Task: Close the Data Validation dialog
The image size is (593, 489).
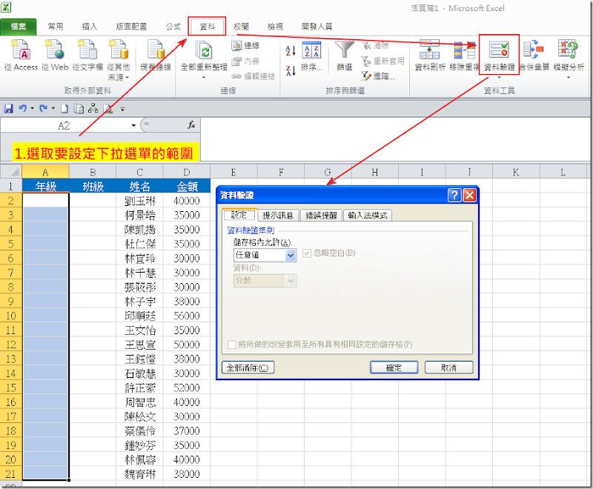Action: click(x=470, y=195)
